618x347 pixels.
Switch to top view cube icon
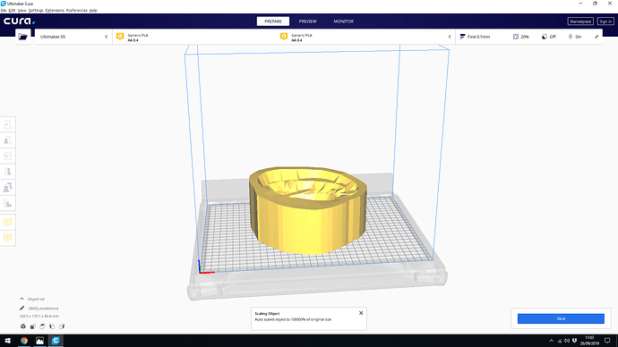[x=42, y=326]
